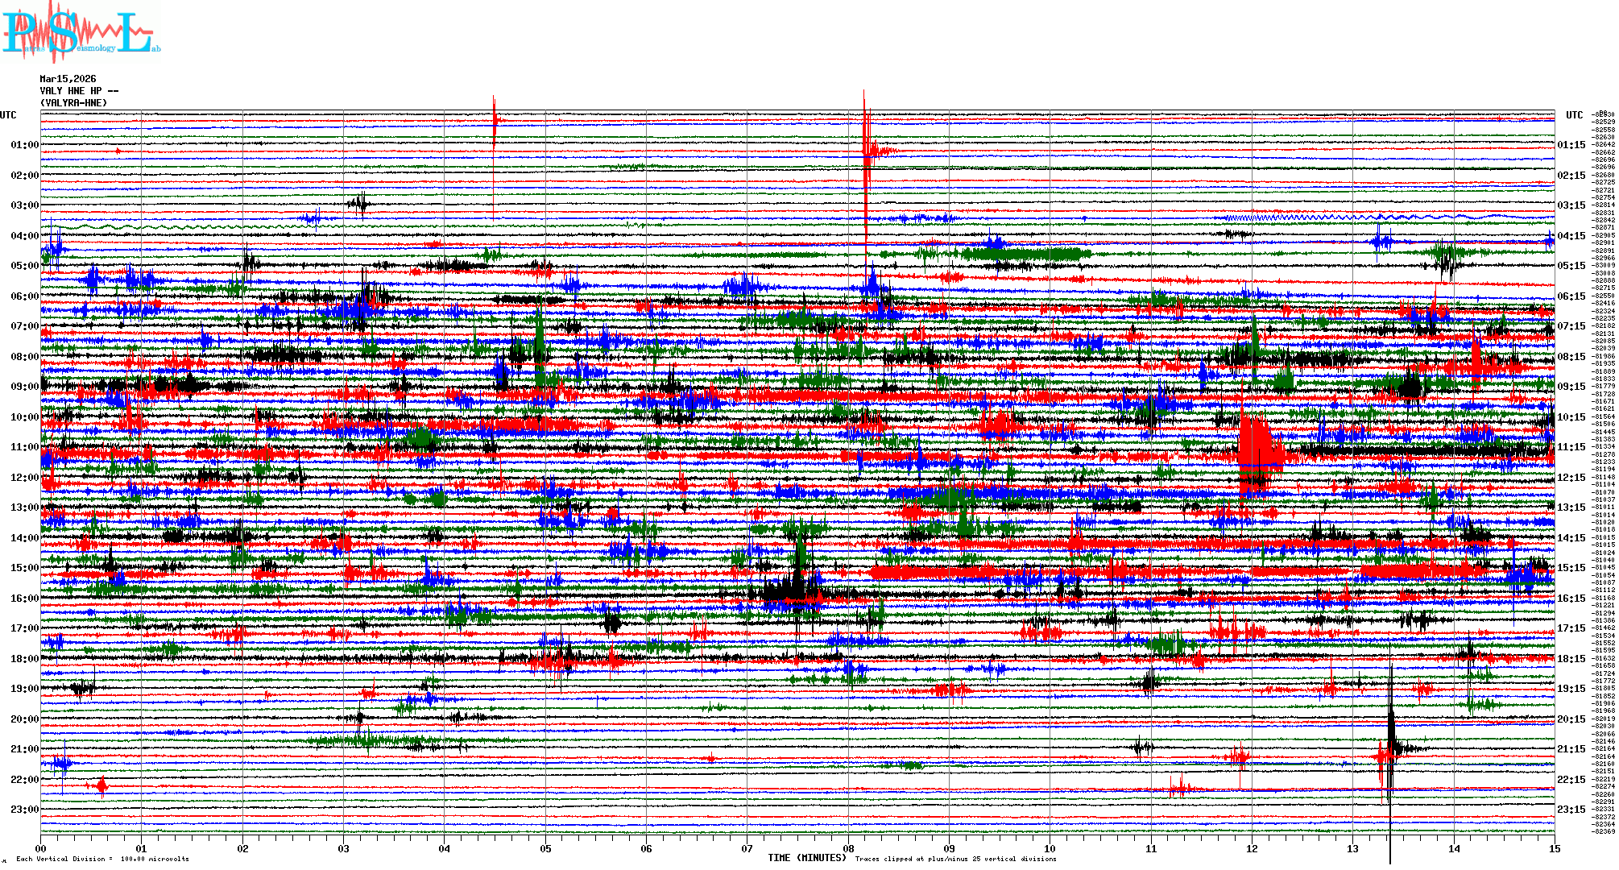Click the Traces clipped footnote text
The width and height of the screenshot is (1619, 870).
coord(955,859)
